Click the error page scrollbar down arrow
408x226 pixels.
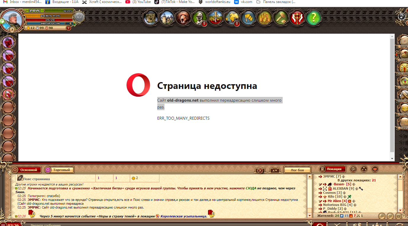(392, 158)
